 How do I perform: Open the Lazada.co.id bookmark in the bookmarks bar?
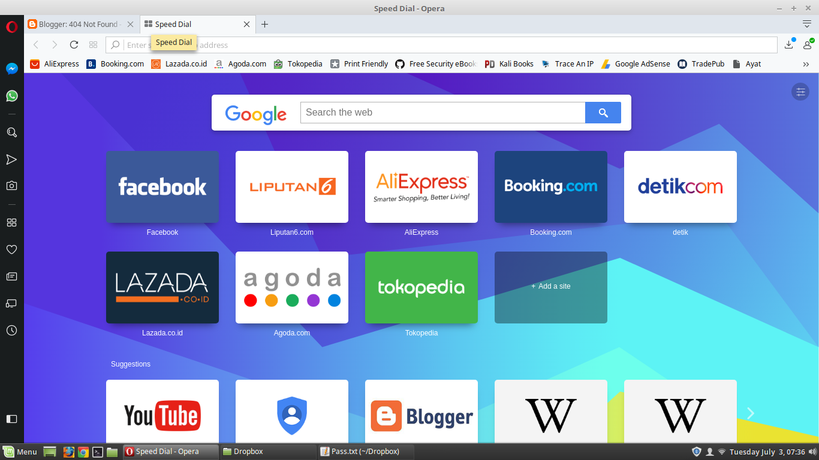point(179,64)
